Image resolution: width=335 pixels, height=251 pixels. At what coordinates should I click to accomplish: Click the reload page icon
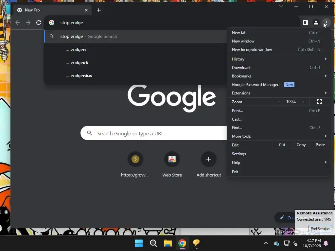coord(39,23)
